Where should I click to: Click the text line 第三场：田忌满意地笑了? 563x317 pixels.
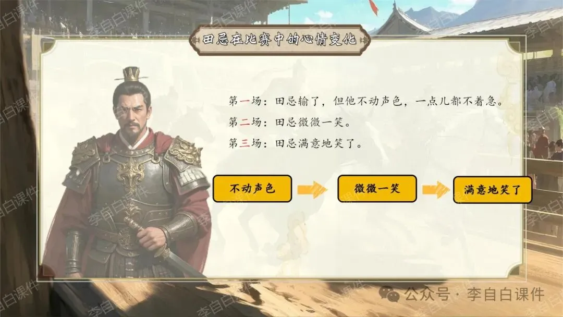(x=296, y=143)
